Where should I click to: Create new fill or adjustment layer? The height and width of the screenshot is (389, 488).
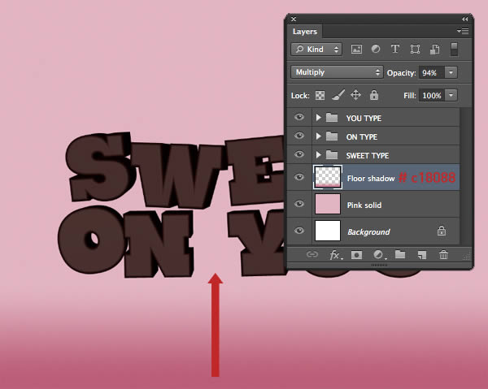(379, 255)
